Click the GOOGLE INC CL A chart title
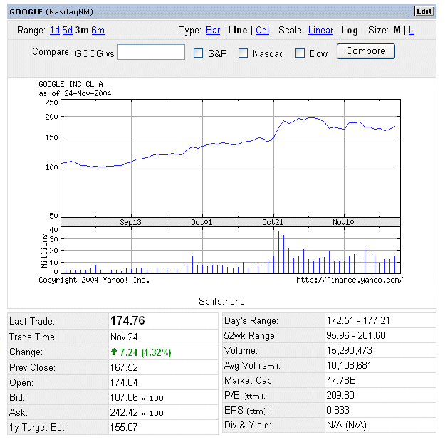 [x=70, y=84]
